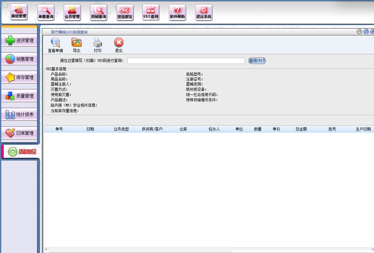The width and height of the screenshot is (374, 253).
Task: Select the 进货管理 sidebar tab
Action: click(x=19, y=41)
